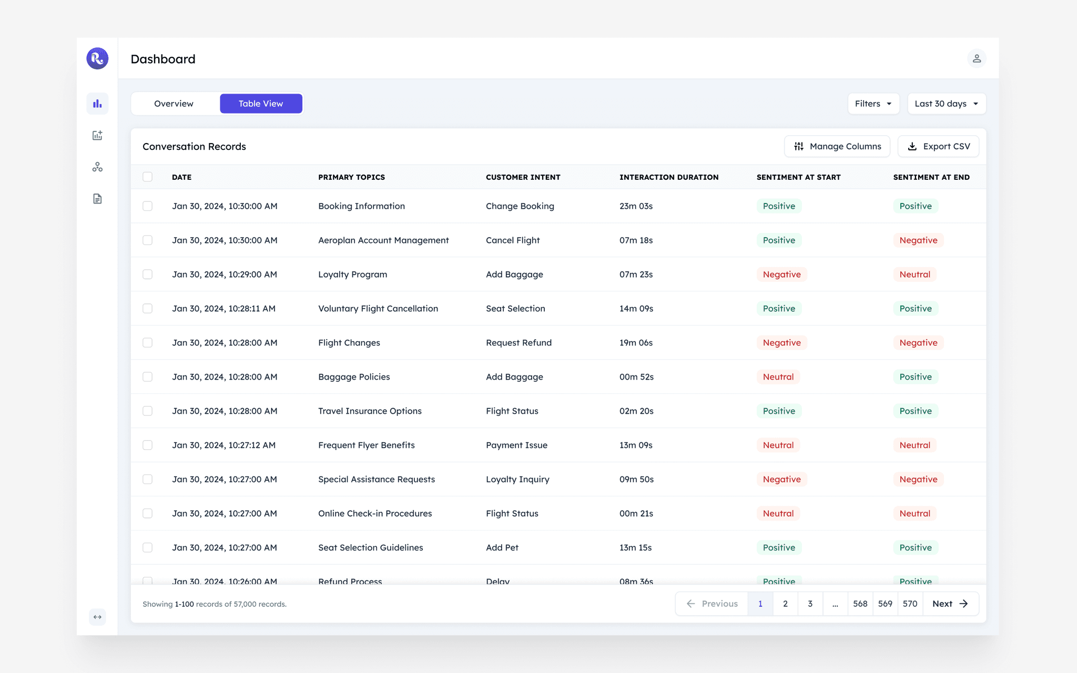The width and height of the screenshot is (1077, 673).
Task: Open the connected nodes sidebar icon
Action: point(97,167)
